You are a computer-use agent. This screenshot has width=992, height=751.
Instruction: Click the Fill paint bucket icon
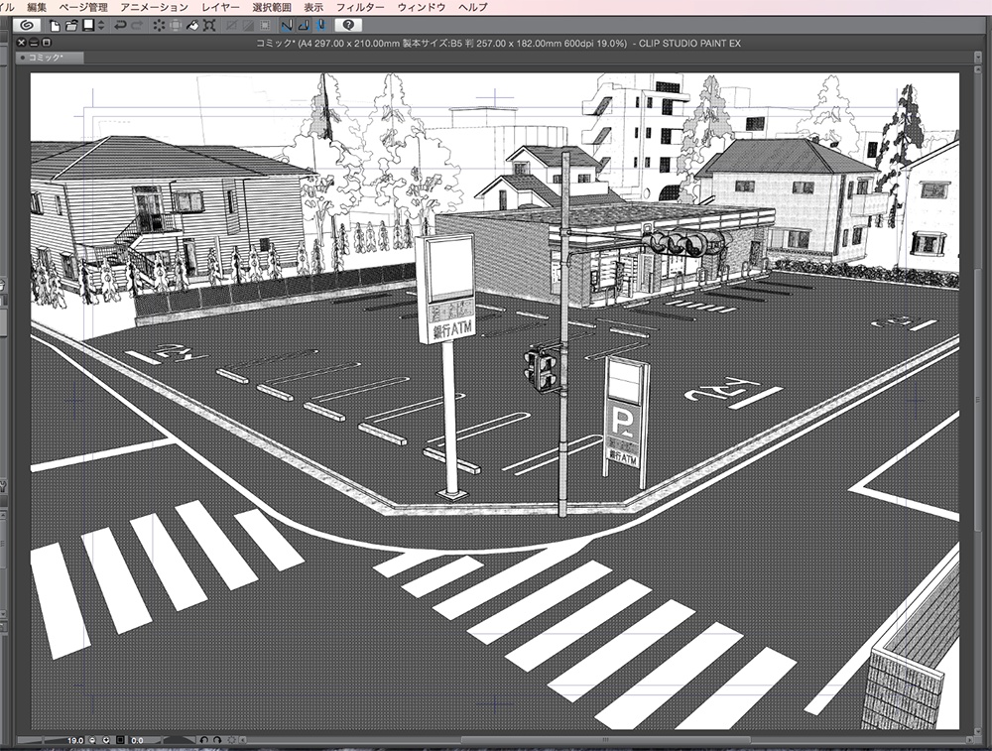pyautogui.click(x=192, y=25)
